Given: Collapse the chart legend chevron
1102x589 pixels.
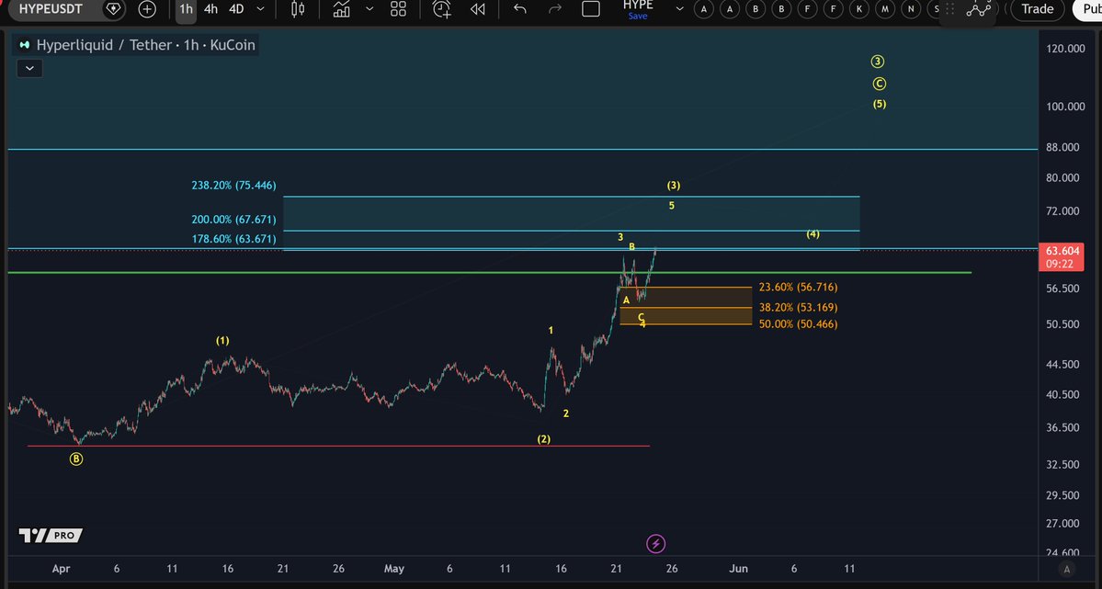Looking at the screenshot, I should [x=29, y=68].
